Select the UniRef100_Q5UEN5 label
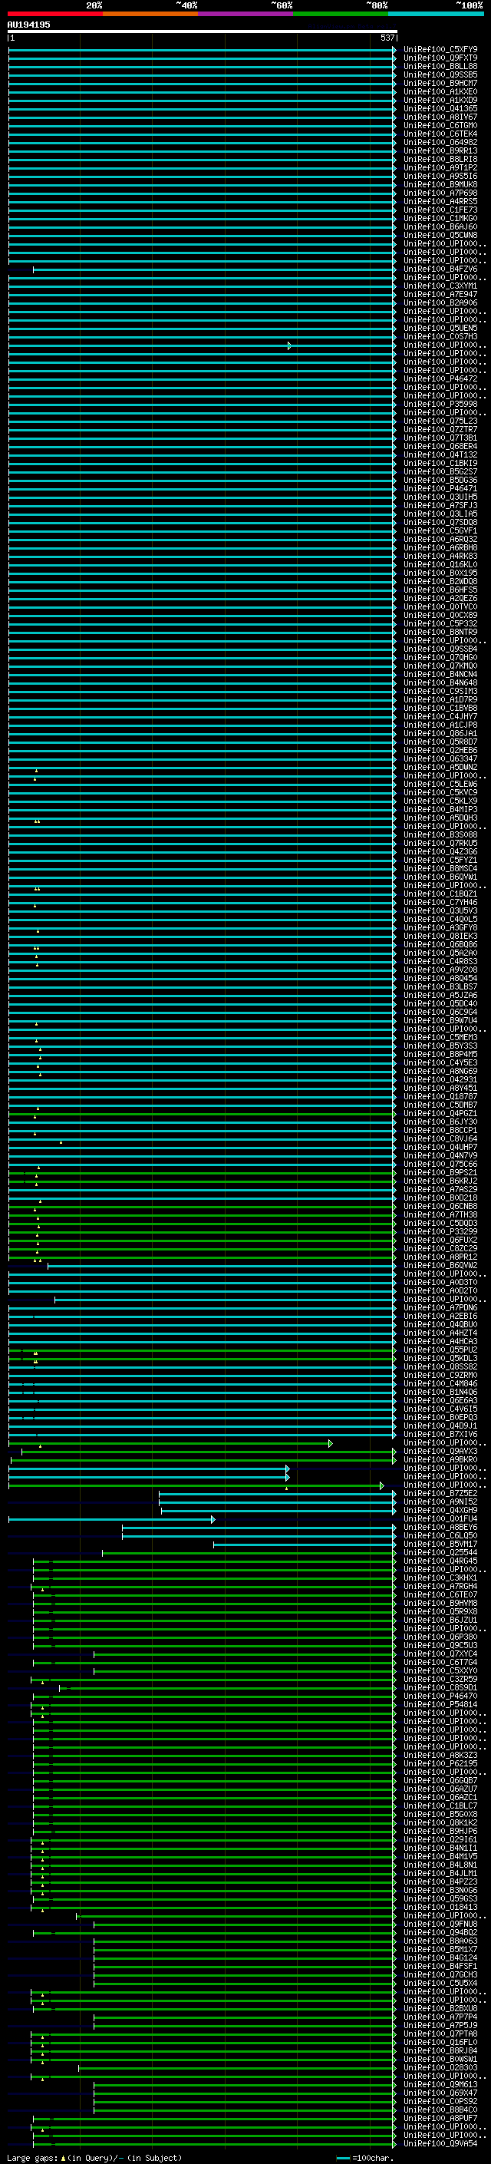The width and height of the screenshot is (491, 2164). (440, 328)
